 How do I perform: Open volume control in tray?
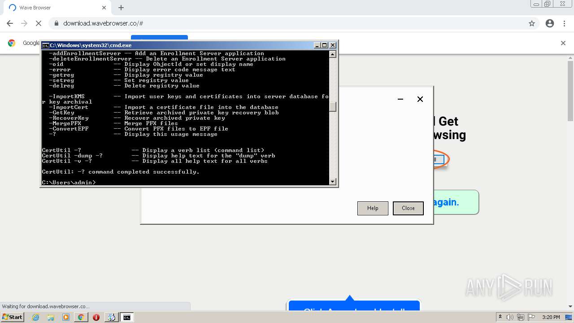tap(510, 317)
